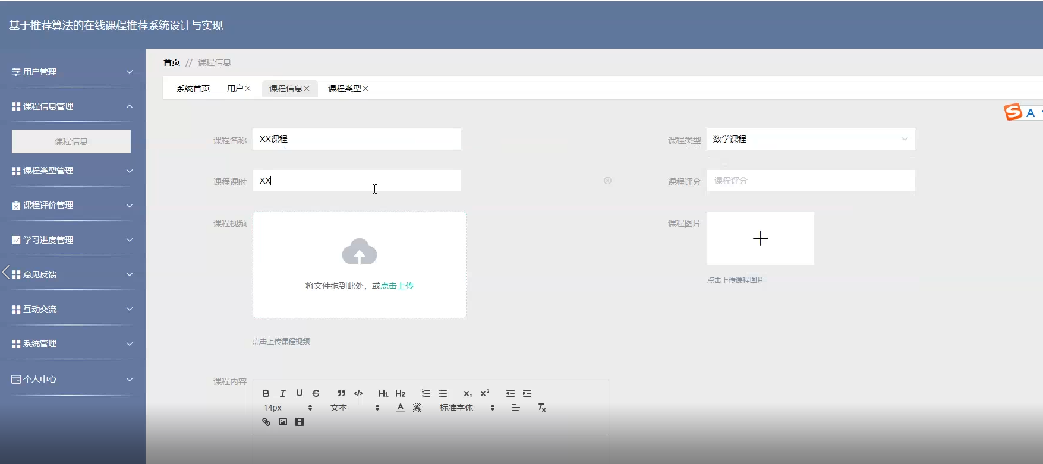The image size is (1043, 464).
Task: Toggle underline formatting in editor
Action: point(300,393)
